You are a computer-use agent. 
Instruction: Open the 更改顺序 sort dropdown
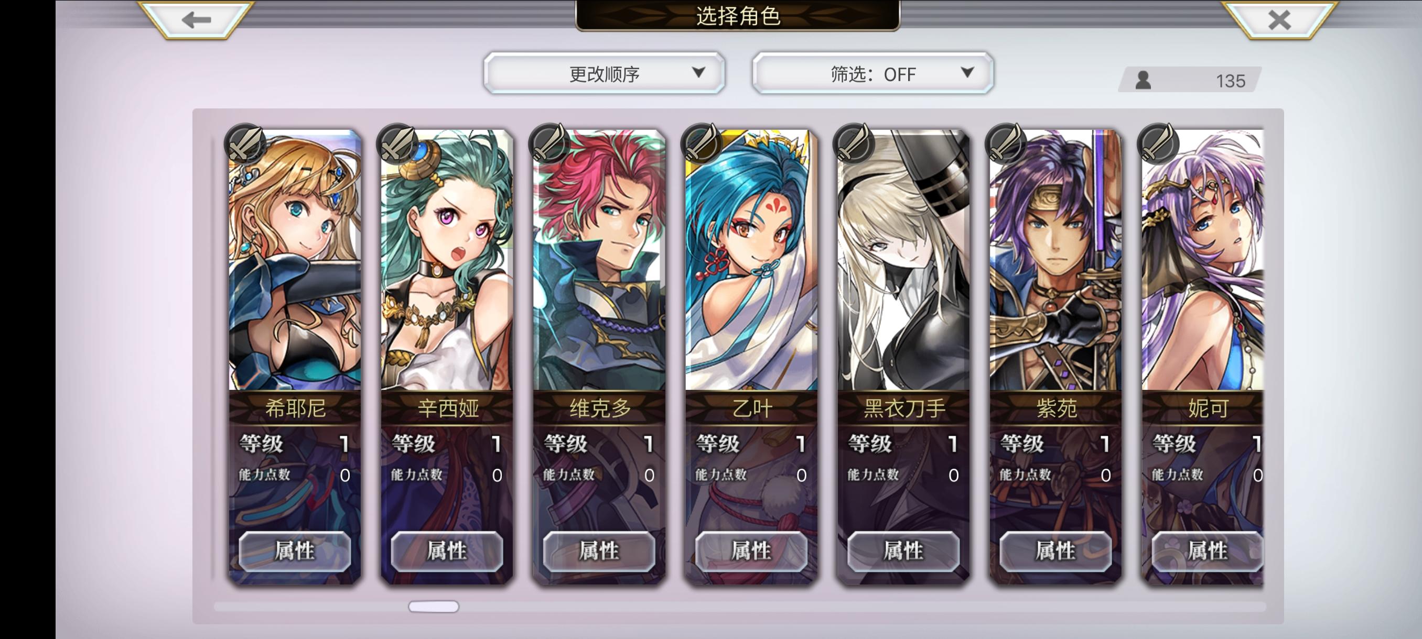tap(605, 73)
